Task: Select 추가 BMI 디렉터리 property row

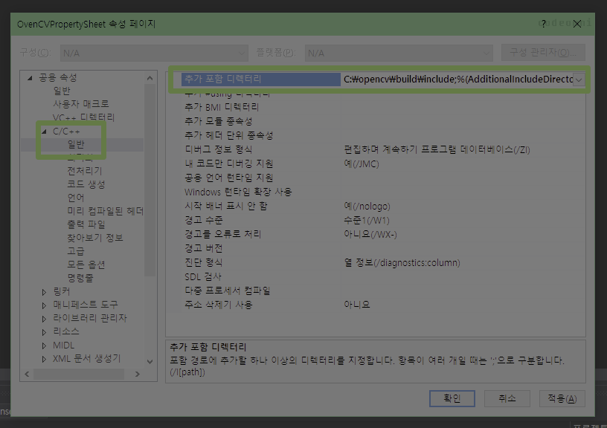Action: click(x=222, y=107)
